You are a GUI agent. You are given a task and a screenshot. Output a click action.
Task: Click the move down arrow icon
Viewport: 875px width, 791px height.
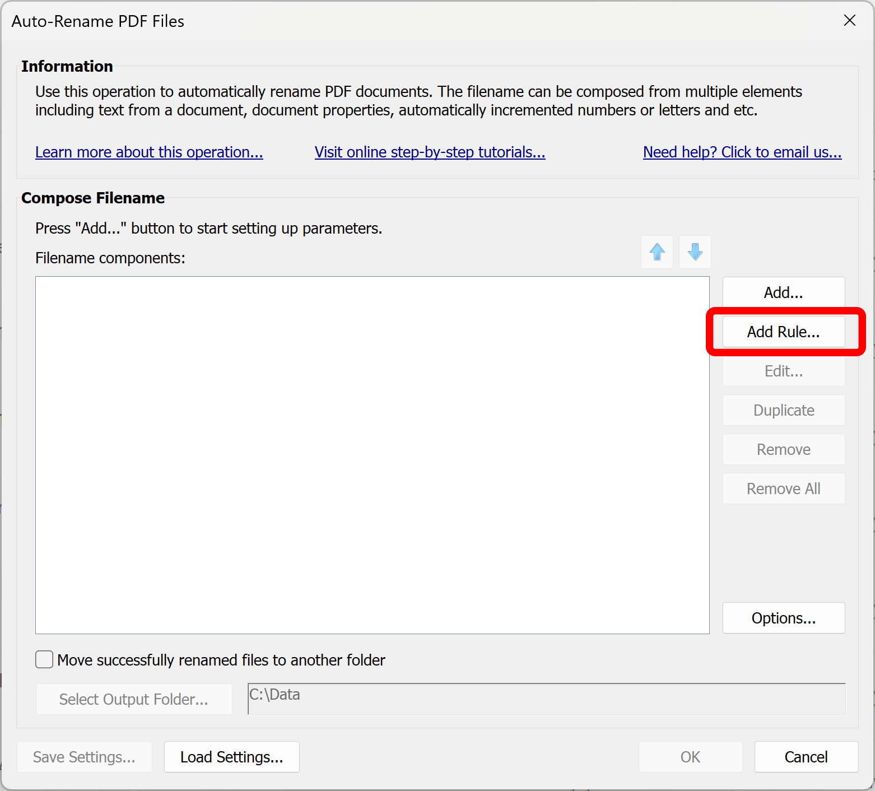(x=695, y=252)
